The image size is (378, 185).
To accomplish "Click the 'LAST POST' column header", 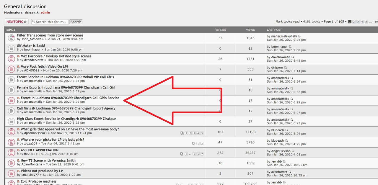I will pyautogui.click(x=274, y=30).
